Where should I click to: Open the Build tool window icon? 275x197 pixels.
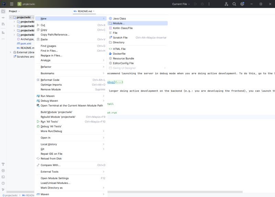point(3,164)
